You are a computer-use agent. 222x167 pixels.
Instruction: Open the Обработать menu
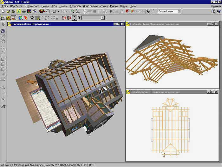pyautogui.click(x=17, y=6)
